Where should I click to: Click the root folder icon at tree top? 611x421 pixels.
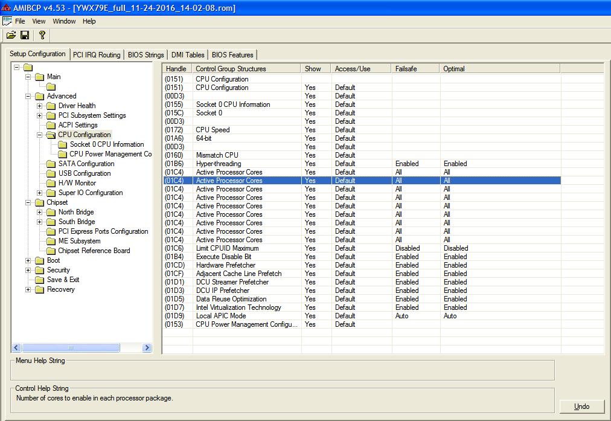(28, 68)
